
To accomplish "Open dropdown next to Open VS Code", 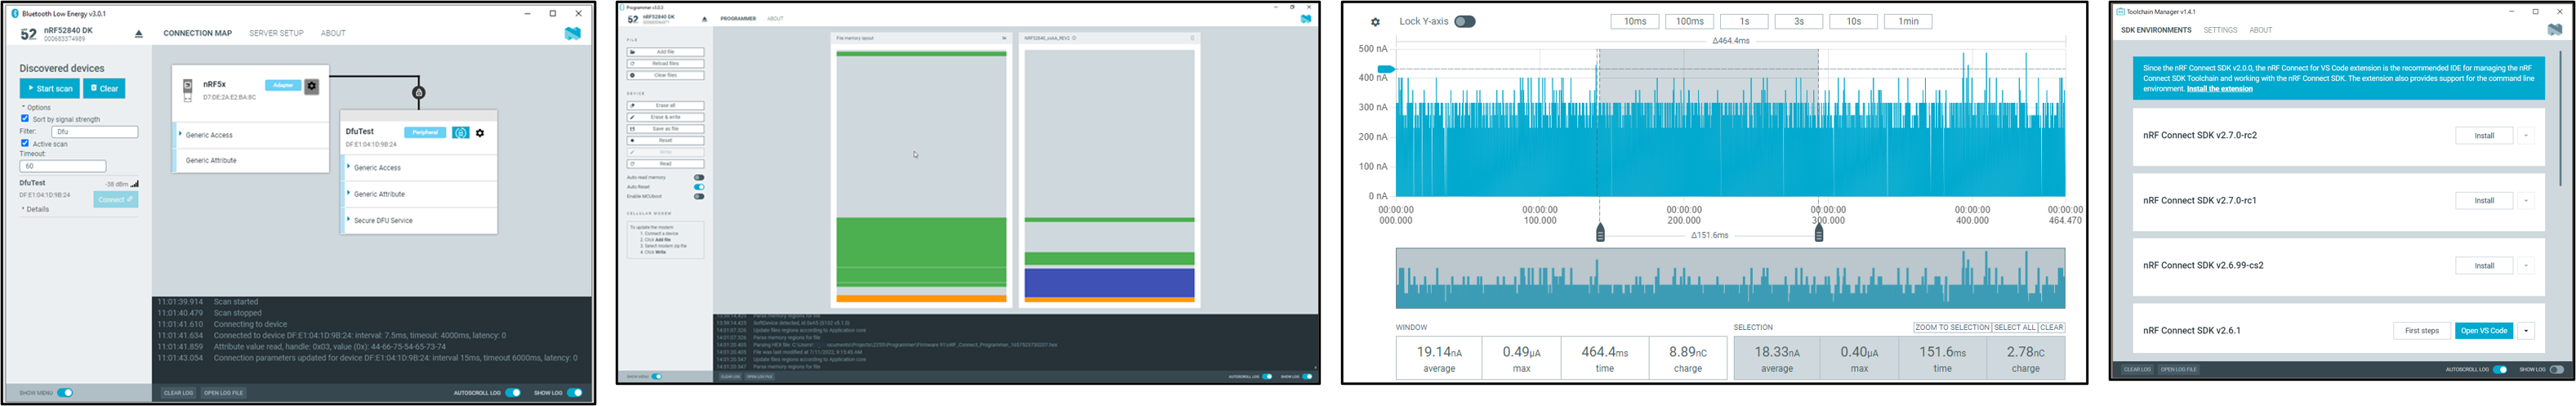I will [2526, 331].
